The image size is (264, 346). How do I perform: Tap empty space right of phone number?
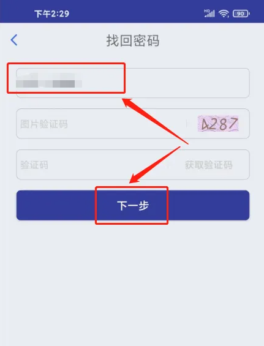click(x=187, y=83)
